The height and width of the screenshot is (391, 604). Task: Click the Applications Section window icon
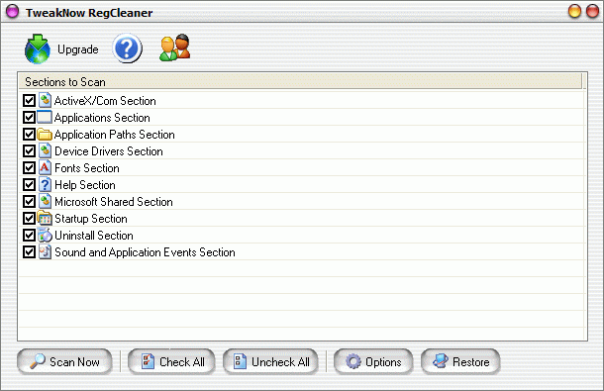click(45, 117)
